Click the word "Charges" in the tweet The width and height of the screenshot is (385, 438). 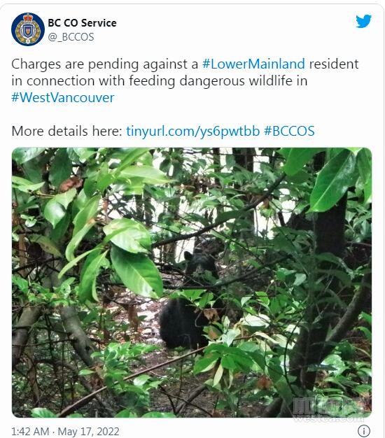pyautogui.click(x=36, y=64)
